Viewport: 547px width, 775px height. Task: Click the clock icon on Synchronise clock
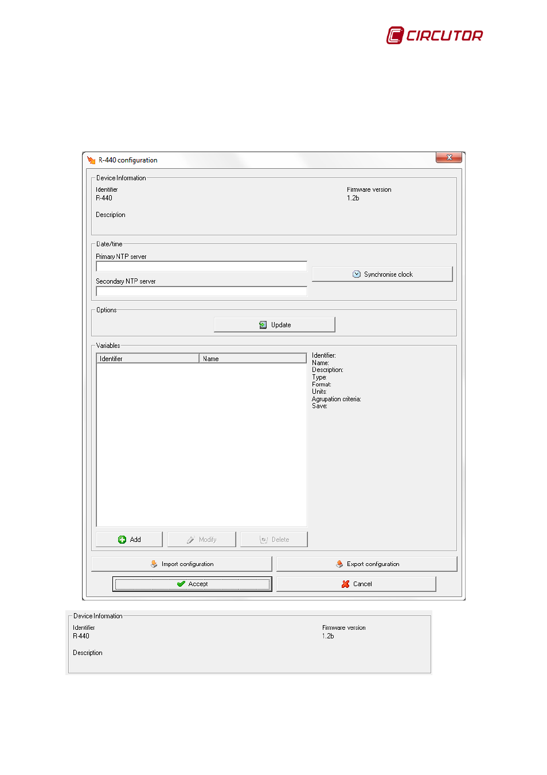[357, 274]
